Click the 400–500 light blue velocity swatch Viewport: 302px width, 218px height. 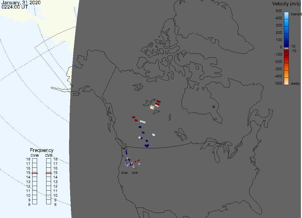pos(286,16)
